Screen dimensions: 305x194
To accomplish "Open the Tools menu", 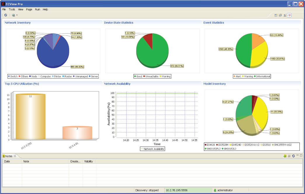I will tap(12, 9).
